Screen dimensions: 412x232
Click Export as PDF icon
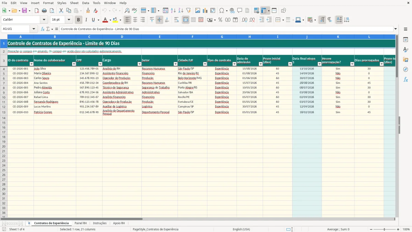37,11
